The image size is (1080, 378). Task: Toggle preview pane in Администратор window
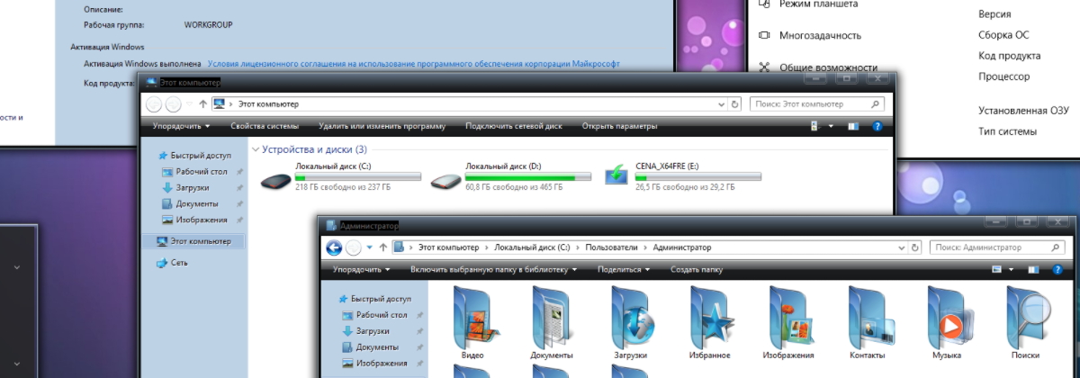pyautogui.click(x=1033, y=269)
